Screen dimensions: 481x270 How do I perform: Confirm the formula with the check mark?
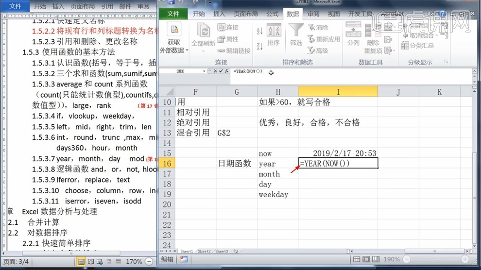click(221, 71)
